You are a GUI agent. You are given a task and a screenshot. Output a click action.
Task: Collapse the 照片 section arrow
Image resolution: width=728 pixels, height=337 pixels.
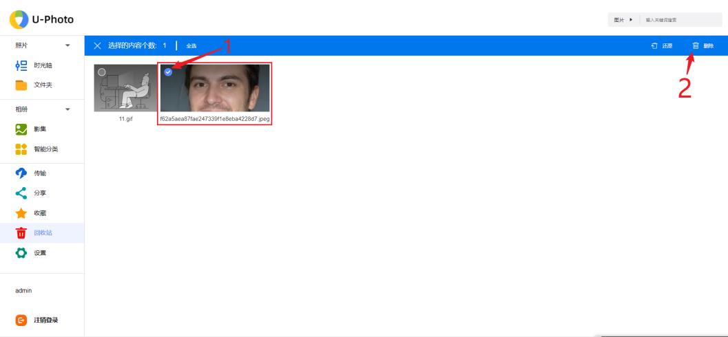click(67, 45)
